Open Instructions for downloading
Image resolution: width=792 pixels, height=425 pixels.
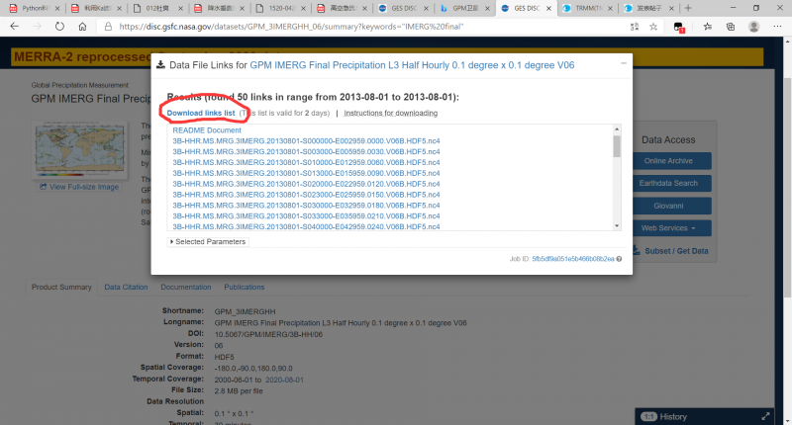(390, 113)
